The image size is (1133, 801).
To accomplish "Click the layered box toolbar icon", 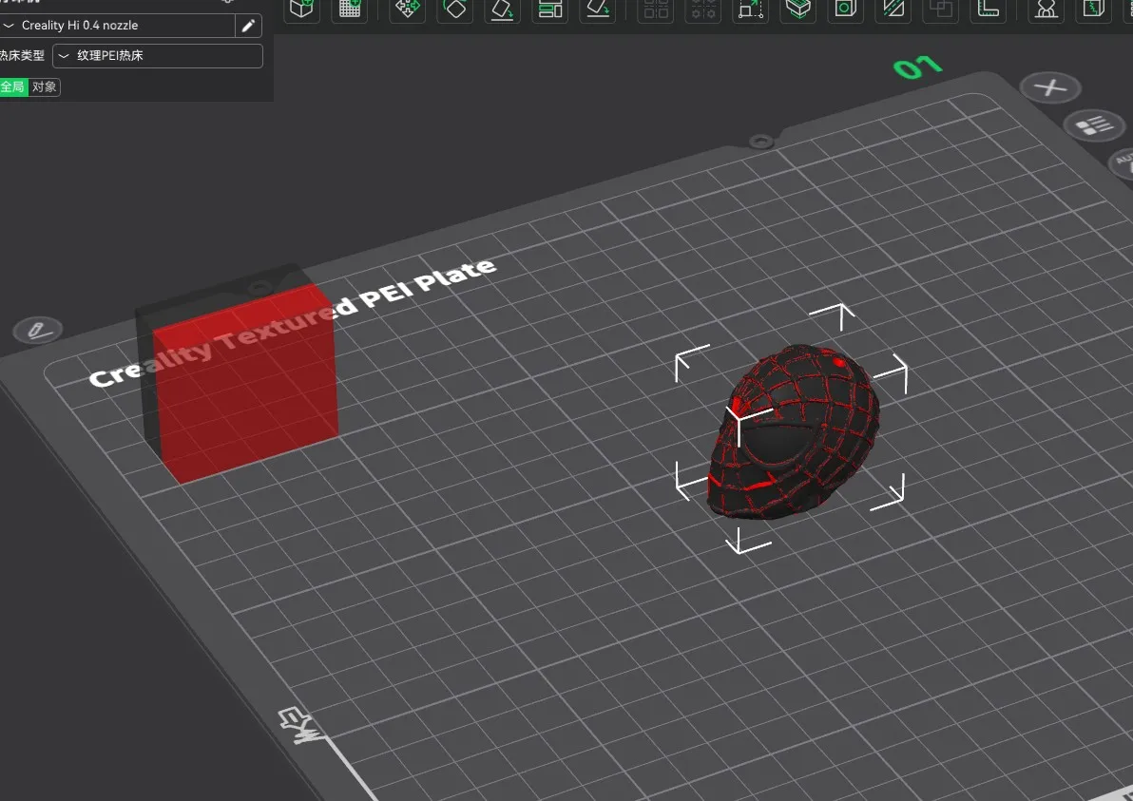I will pyautogui.click(x=798, y=9).
